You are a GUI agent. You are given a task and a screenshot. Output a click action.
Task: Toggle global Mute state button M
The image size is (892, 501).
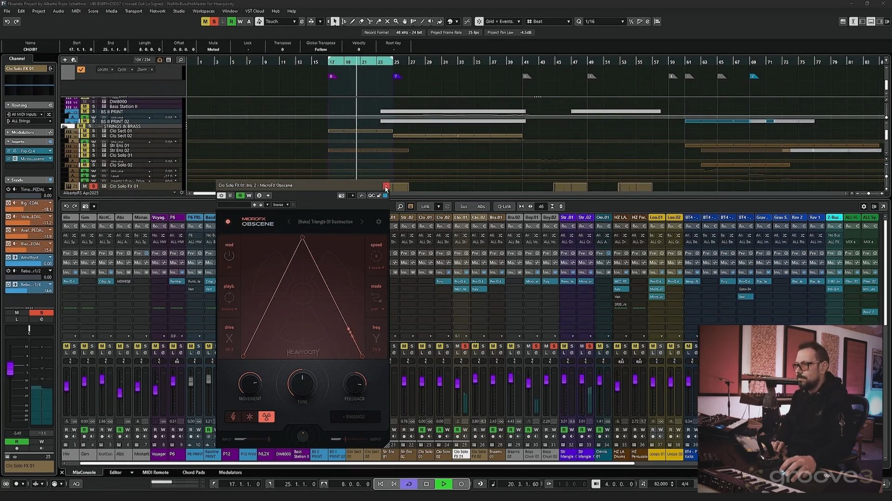tap(205, 21)
